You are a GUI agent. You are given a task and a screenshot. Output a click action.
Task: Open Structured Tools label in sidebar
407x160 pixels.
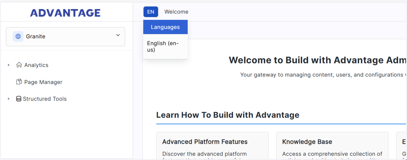(45, 99)
